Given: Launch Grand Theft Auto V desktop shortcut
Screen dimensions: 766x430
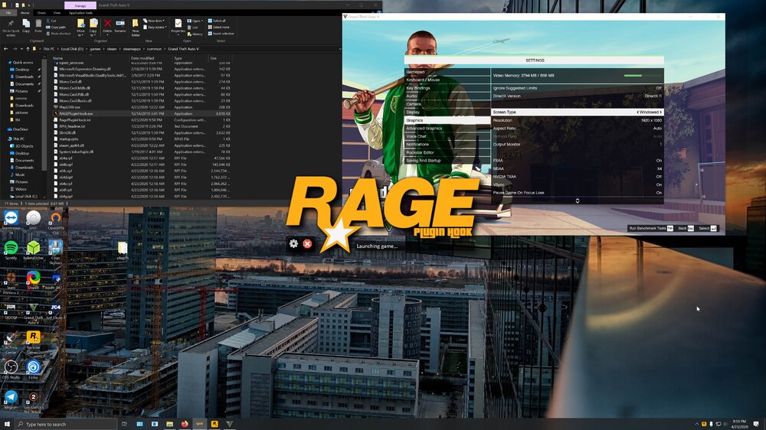Looking at the screenshot, I should point(33,312).
